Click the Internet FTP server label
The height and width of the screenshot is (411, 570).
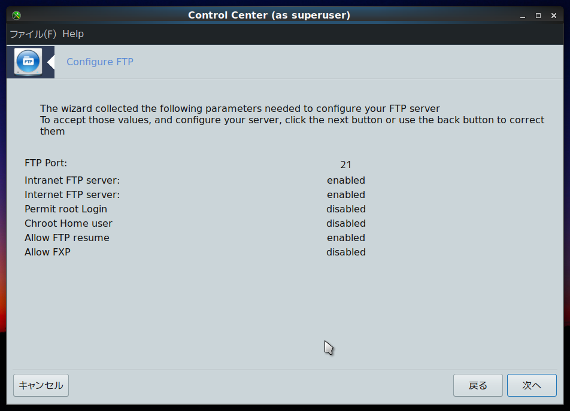point(72,194)
